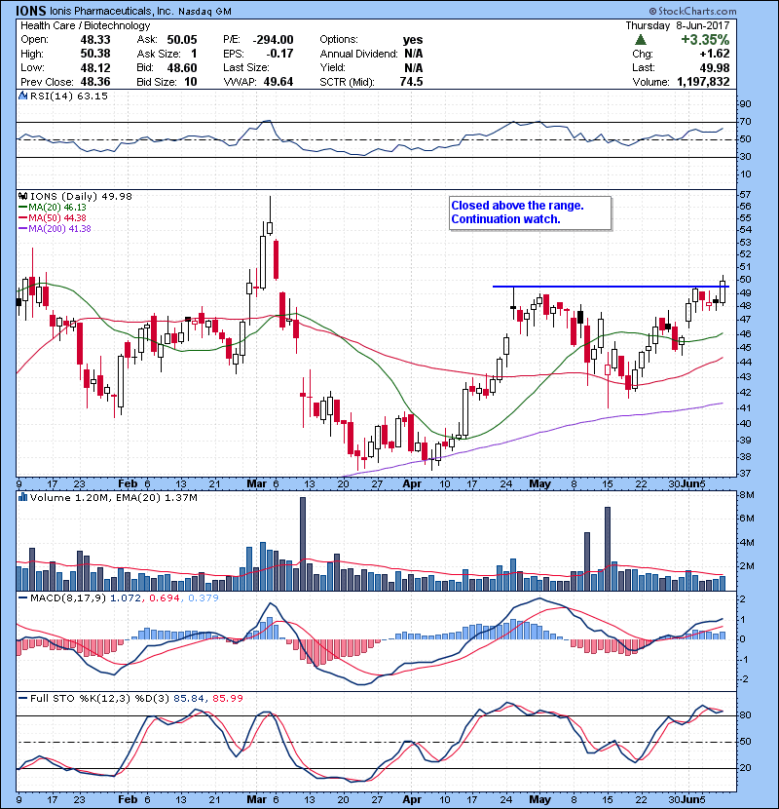Screen dimensions: 779x809
Task: Click the Ask price 50.05
Action: point(182,40)
